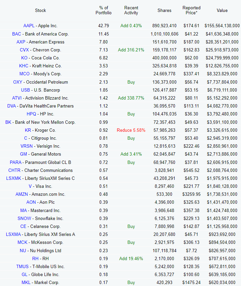Open the AMZN ticker link
Image resolution: width=241 pixels, height=286 pixels.
tap(22, 194)
